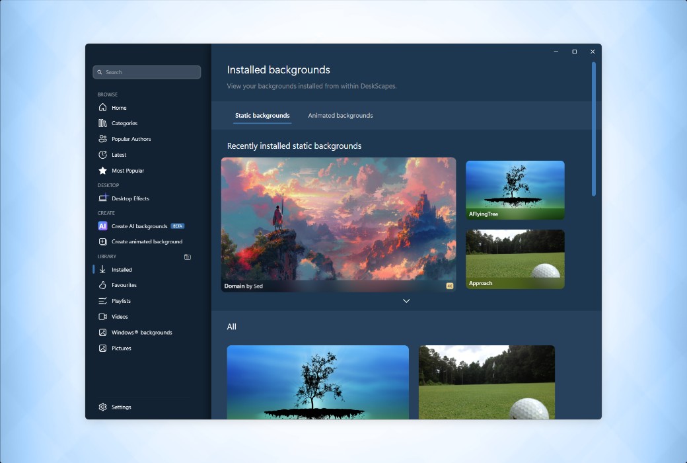Open the Pictures label in the sidebar
Screen dimensions: 687x463
(122, 349)
